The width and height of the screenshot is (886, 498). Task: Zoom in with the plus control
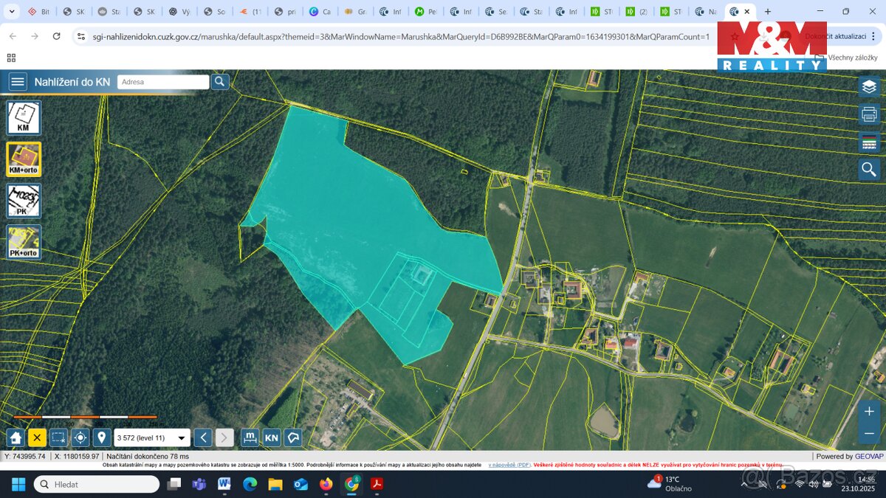(x=869, y=411)
